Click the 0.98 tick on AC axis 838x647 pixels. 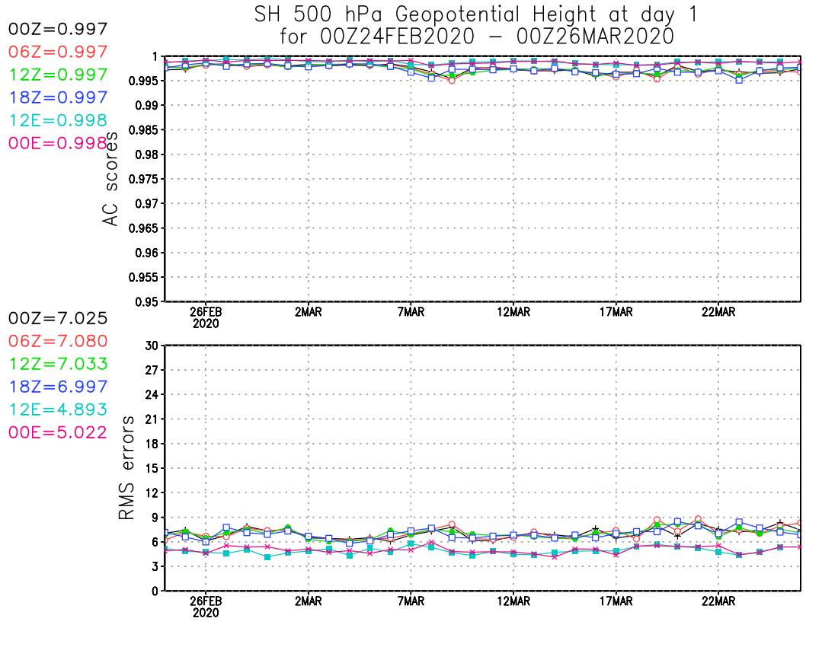147,155
